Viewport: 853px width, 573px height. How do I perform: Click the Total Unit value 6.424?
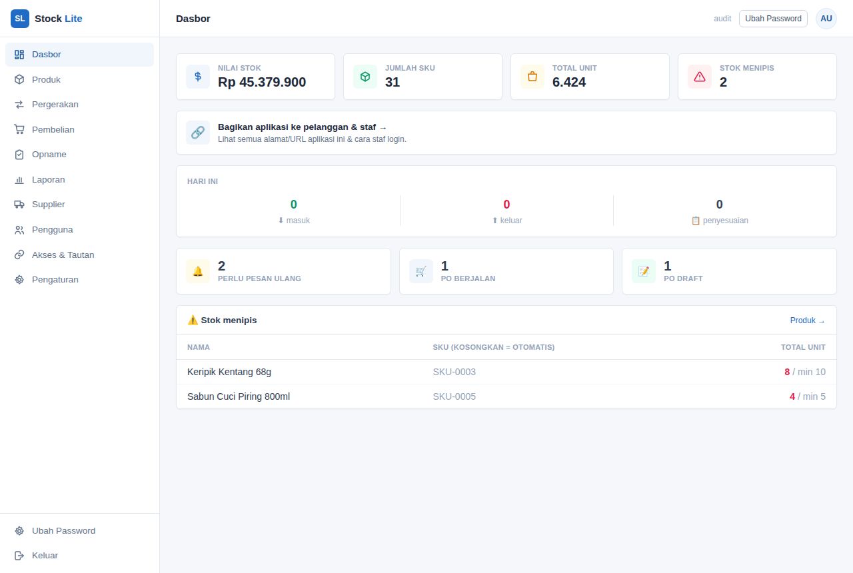coord(569,82)
